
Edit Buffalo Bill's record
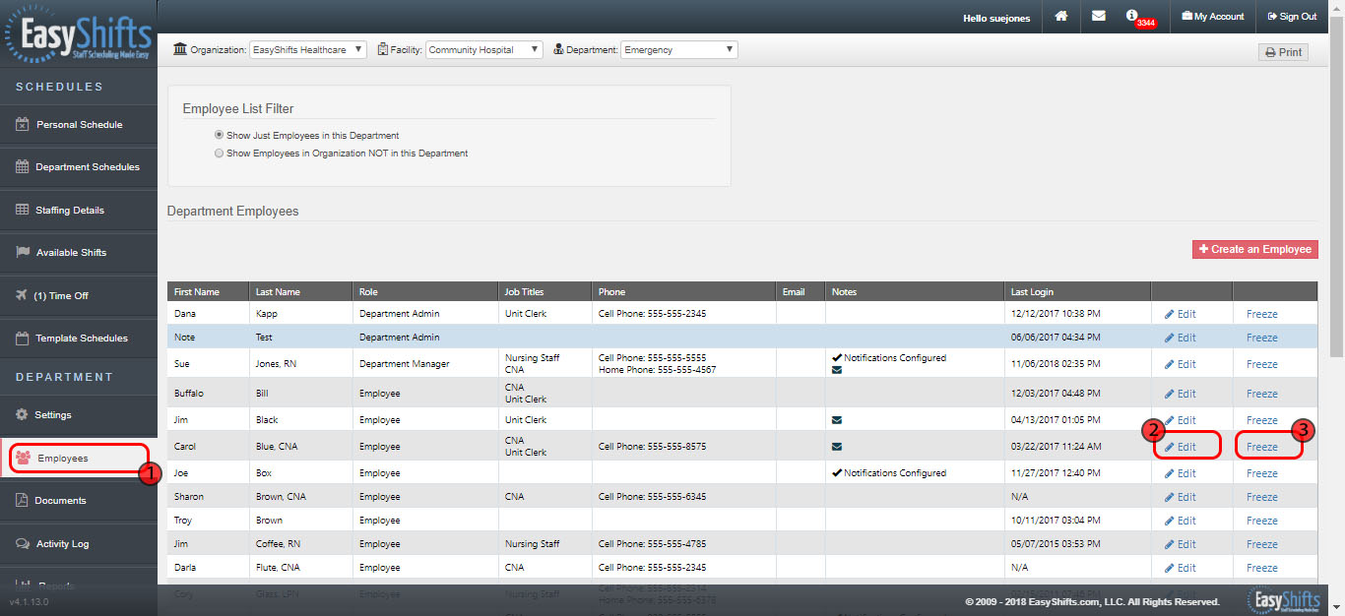pyautogui.click(x=1181, y=394)
